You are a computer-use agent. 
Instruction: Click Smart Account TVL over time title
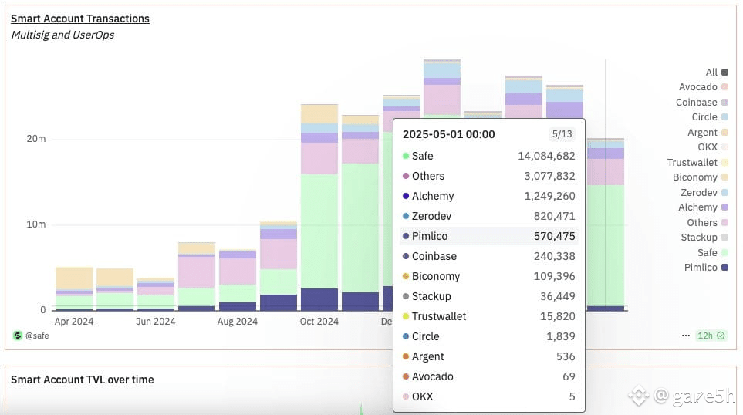click(83, 380)
